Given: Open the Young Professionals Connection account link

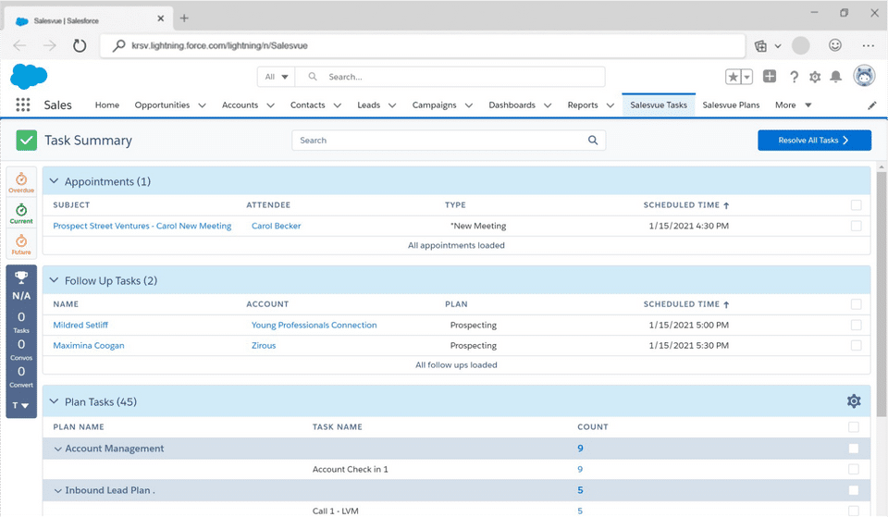Looking at the screenshot, I should pos(314,326).
